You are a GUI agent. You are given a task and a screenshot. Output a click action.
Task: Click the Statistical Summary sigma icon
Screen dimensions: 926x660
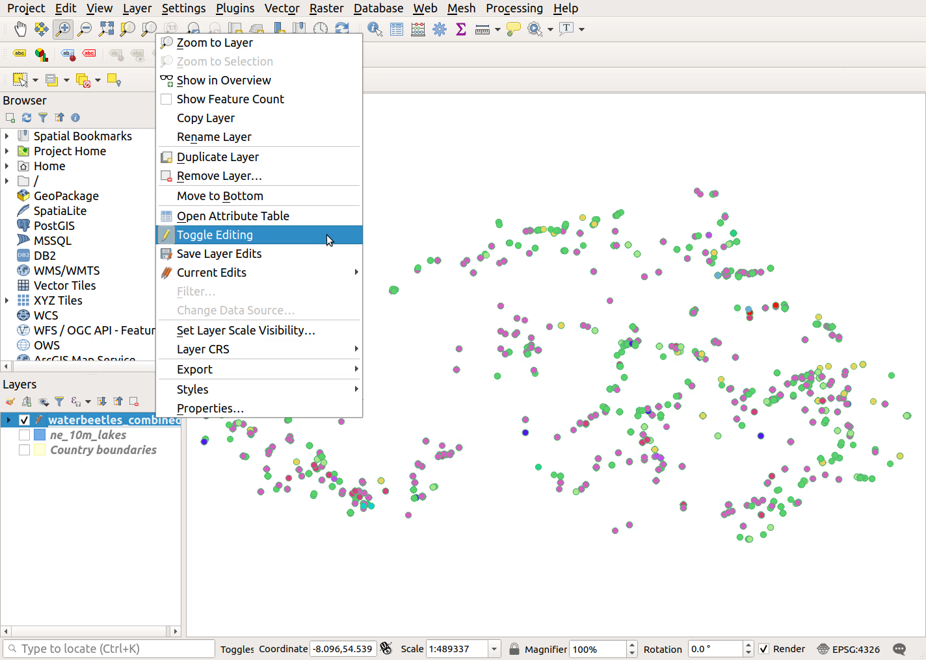click(x=461, y=29)
